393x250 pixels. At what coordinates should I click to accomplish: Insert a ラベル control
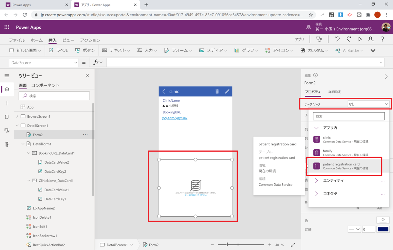click(x=58, y=50)
